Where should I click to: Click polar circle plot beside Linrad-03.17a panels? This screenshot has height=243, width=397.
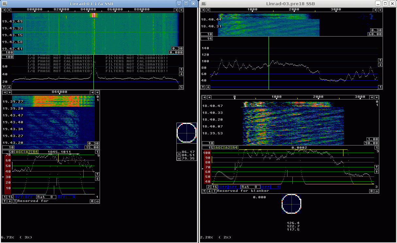coord(186,133)
